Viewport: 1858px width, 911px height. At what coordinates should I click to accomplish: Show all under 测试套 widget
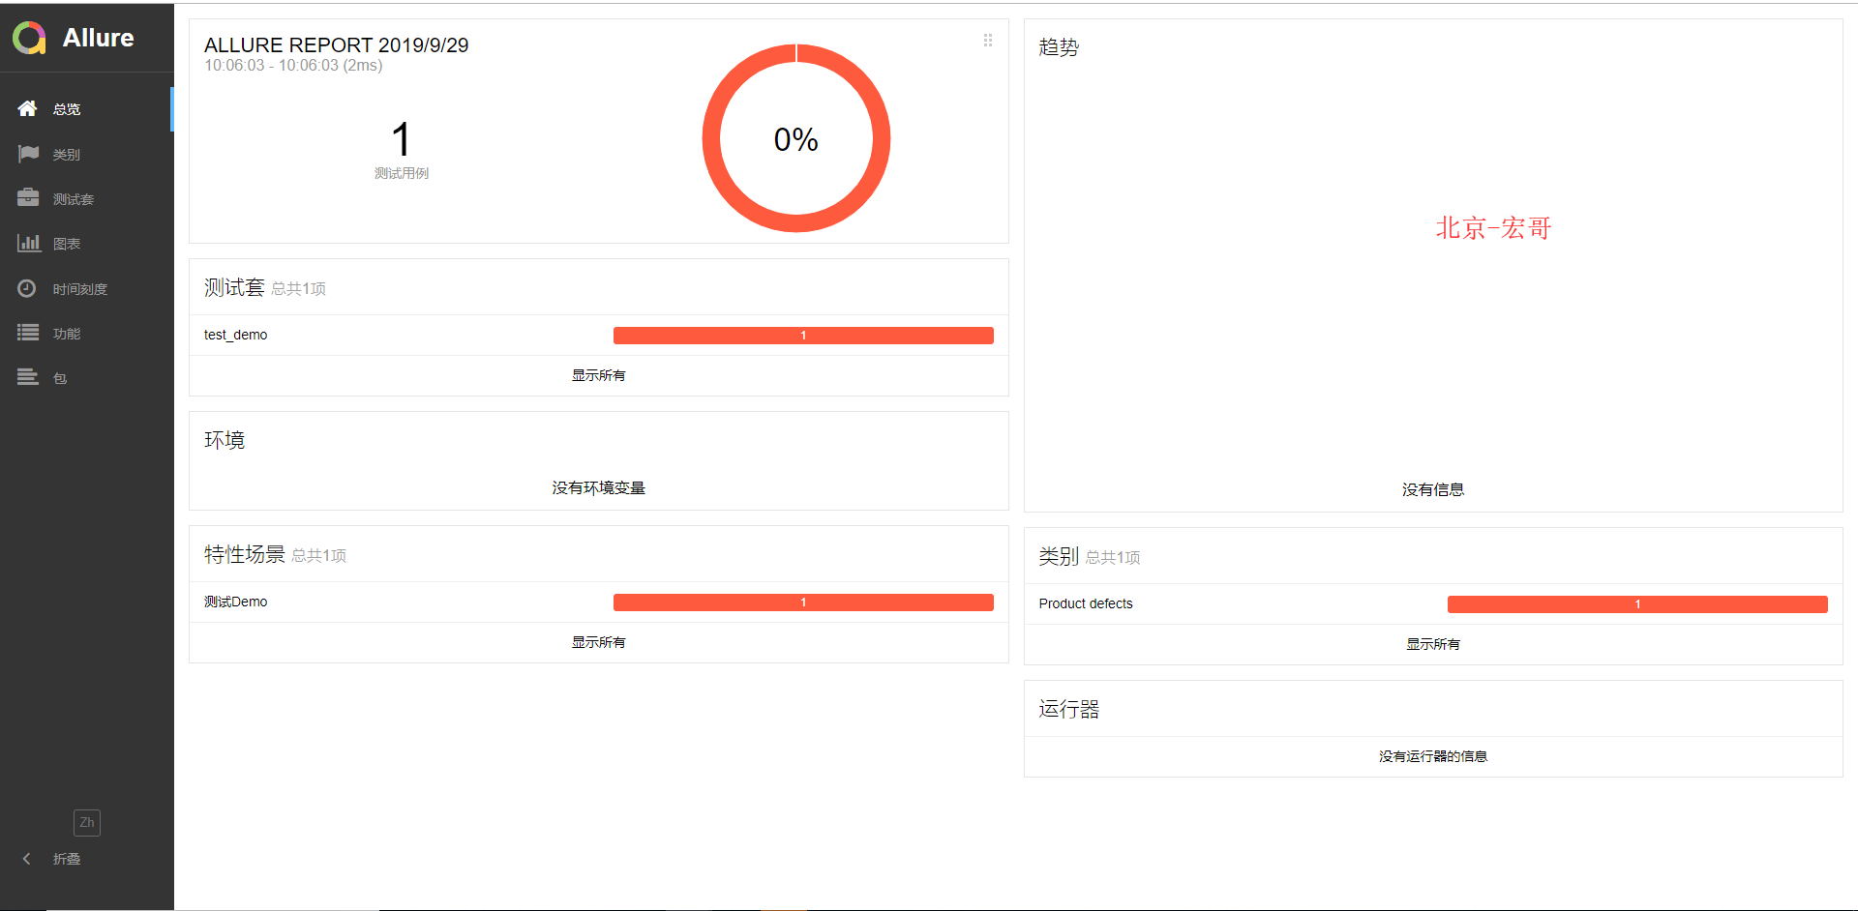click(x=598, y=375)
